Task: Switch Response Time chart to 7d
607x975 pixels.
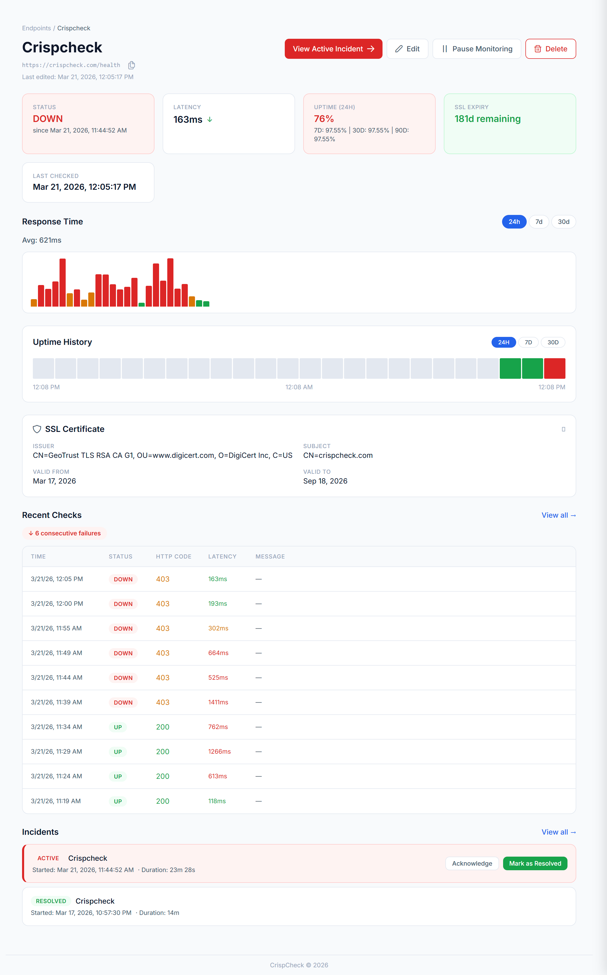Action: [x=538, y=222]
